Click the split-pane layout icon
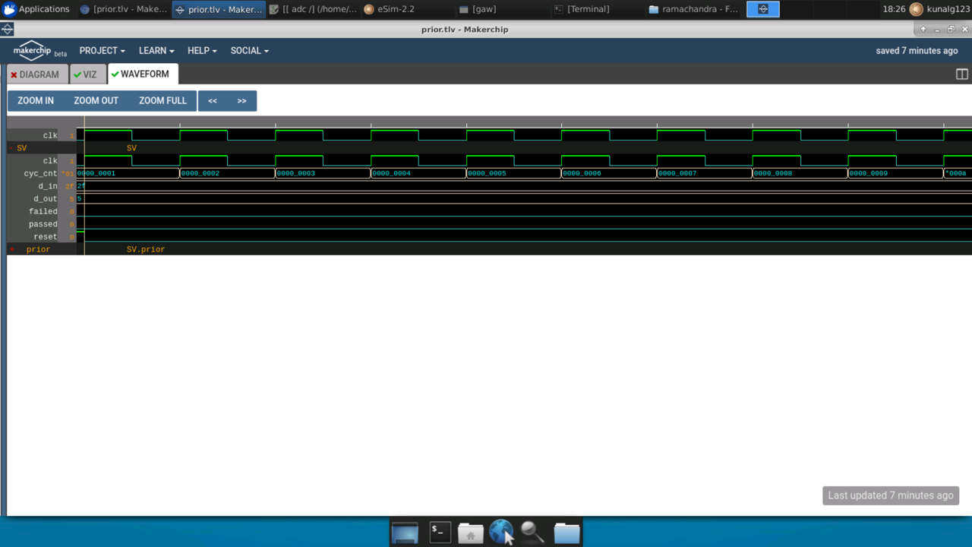 tap(961, 74)
